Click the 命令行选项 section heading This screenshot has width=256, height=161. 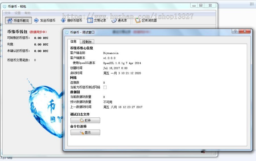pyautogui.click(x=79, y=126)
